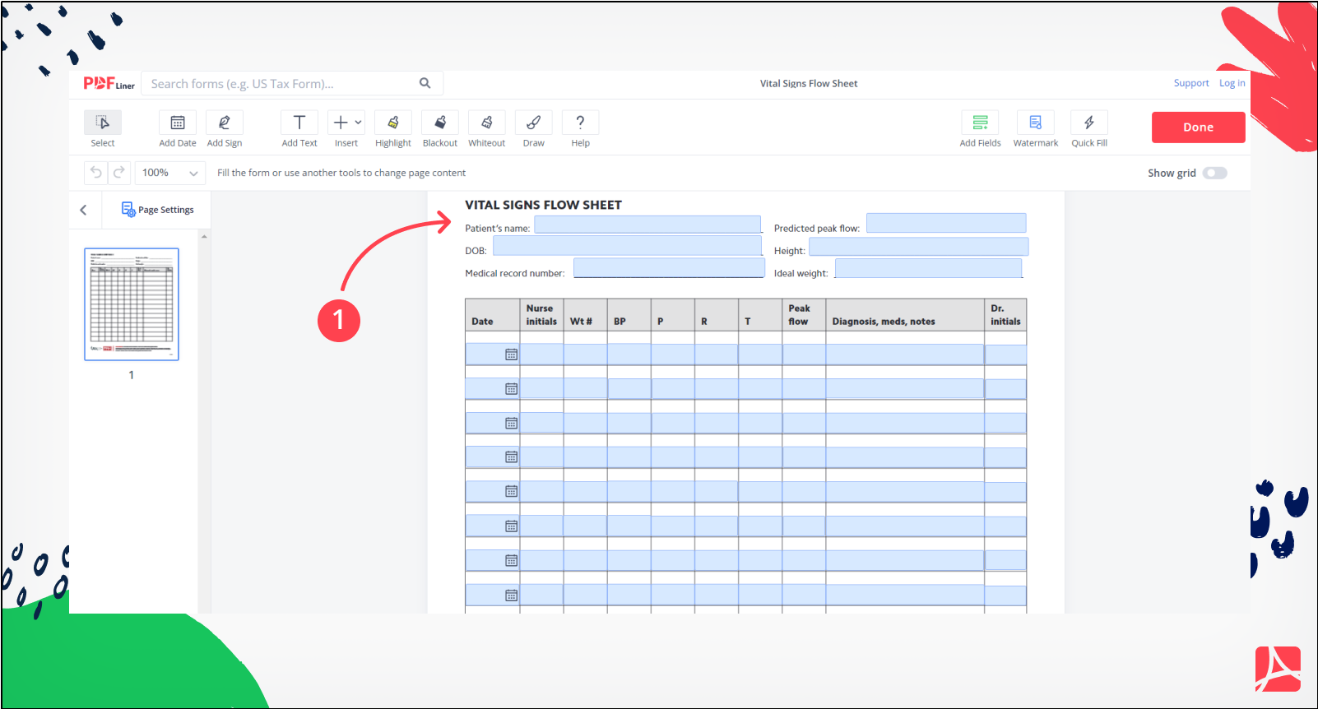
Task: Open the Support link
Action: click(1190, 83)
